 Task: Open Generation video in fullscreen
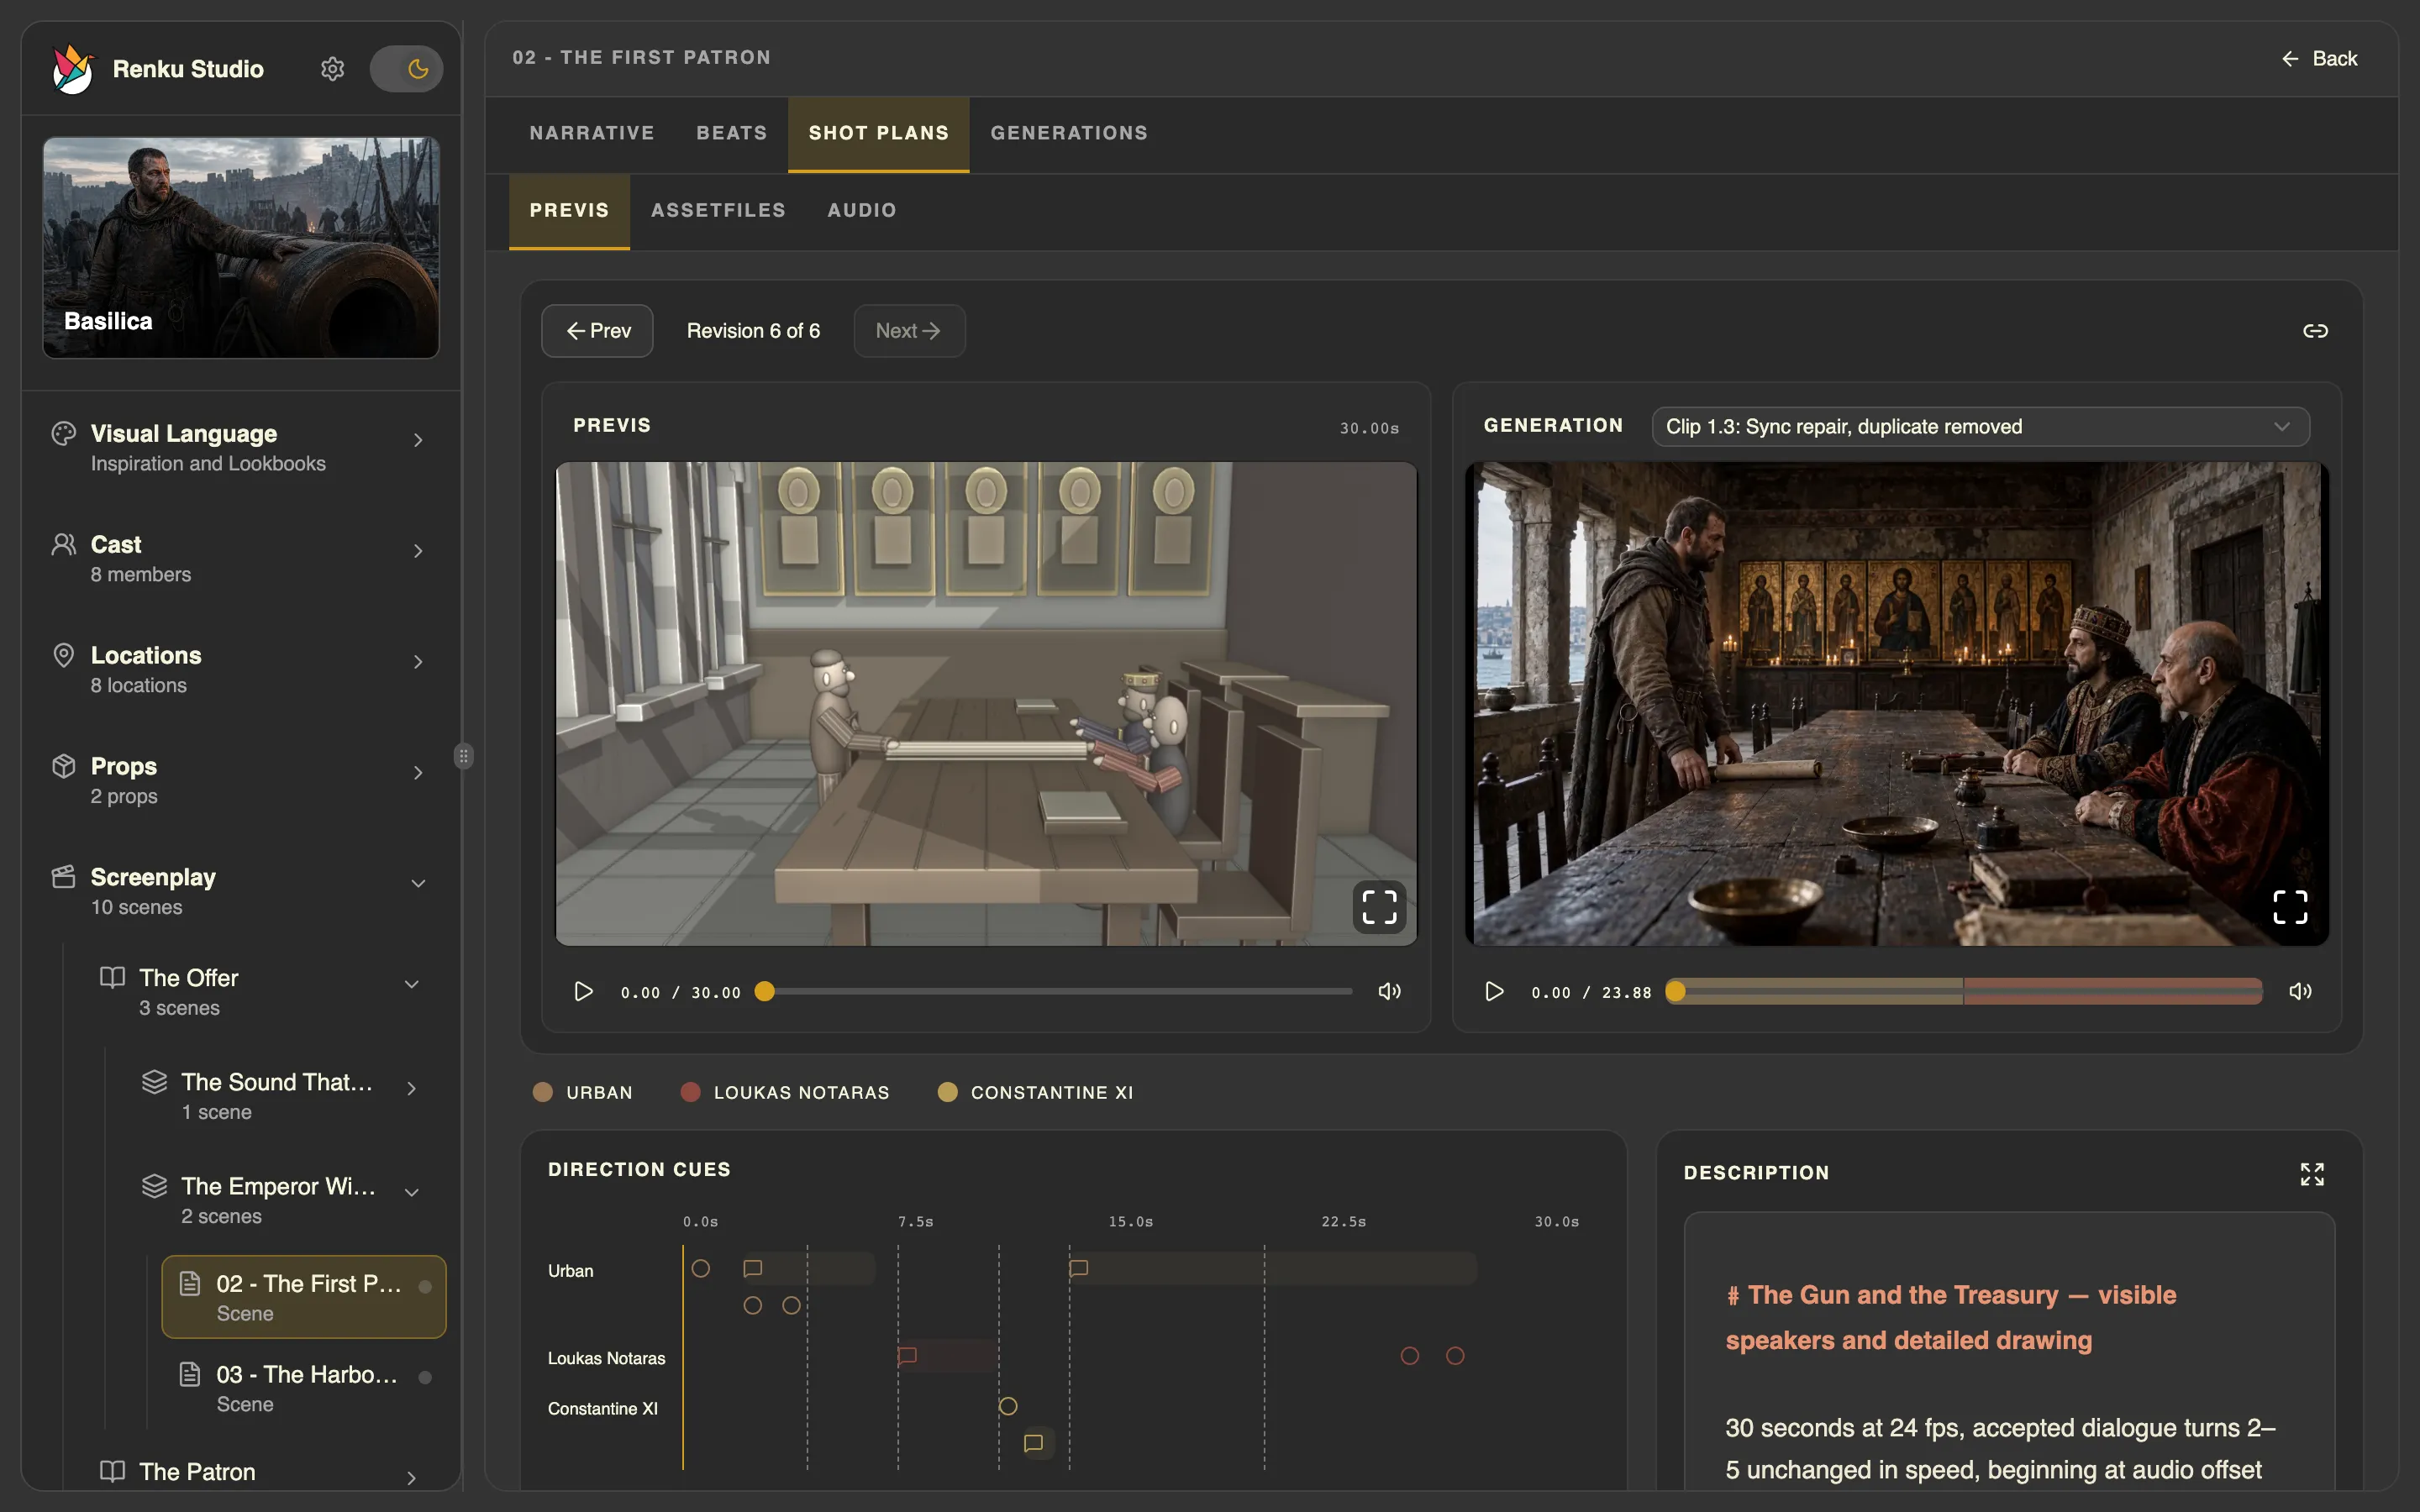click(2290, 907)
